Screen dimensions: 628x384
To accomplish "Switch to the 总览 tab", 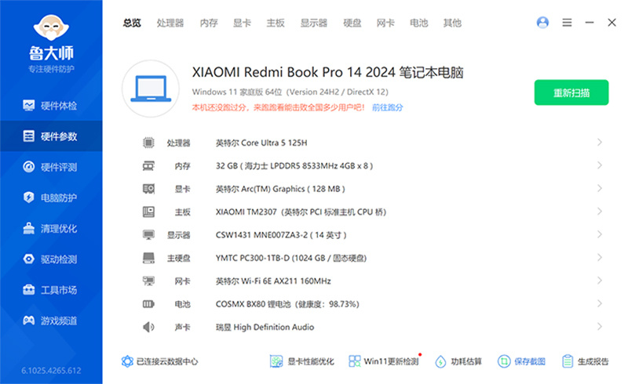I will coord(132,23).
